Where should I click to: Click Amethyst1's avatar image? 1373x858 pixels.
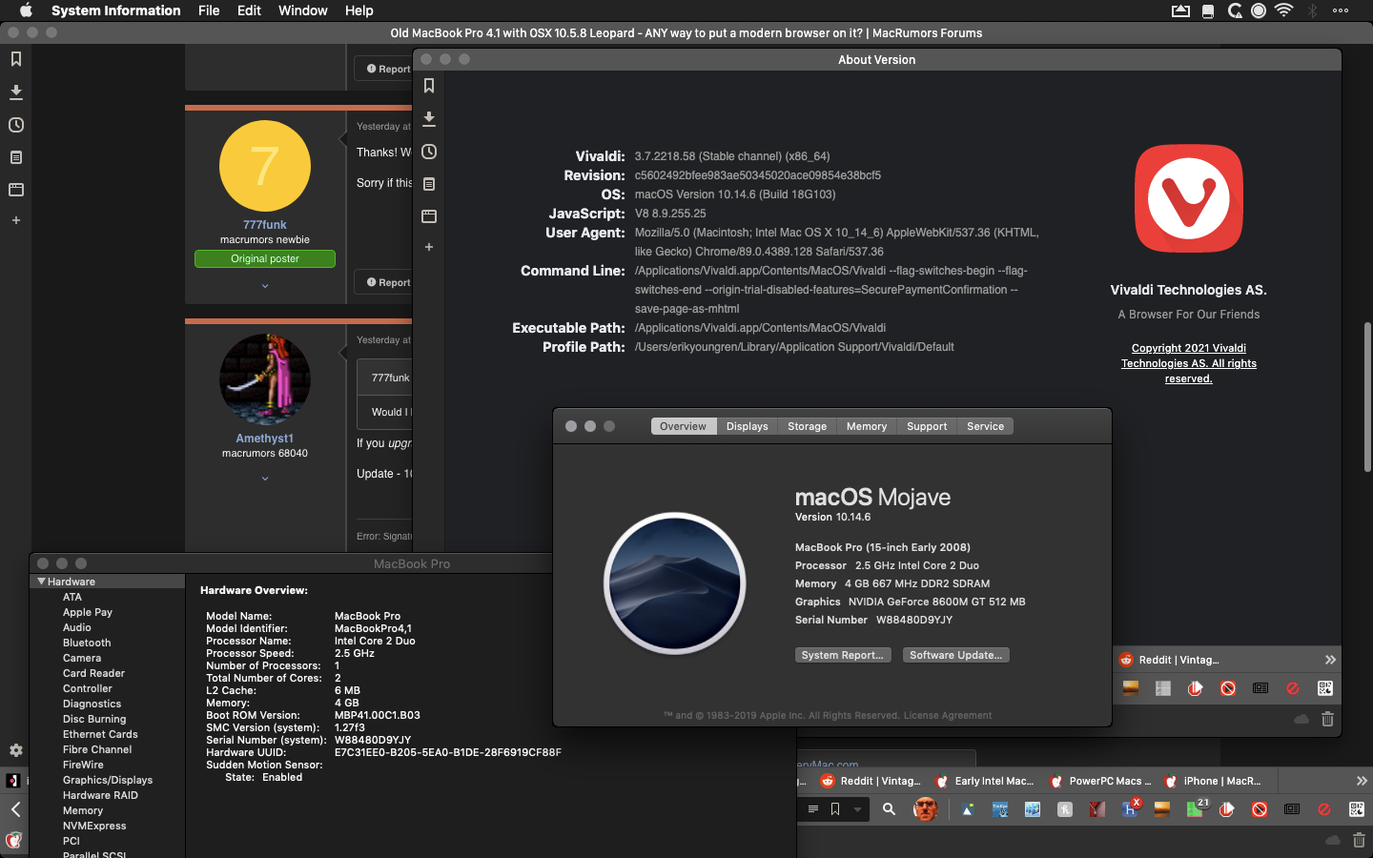tap(265, 379)
